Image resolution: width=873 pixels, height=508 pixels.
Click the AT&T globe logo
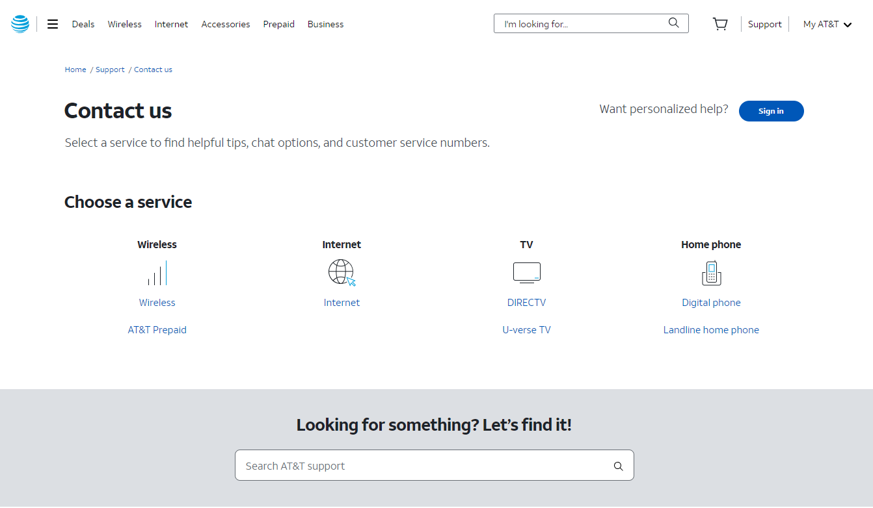[20, 24]
